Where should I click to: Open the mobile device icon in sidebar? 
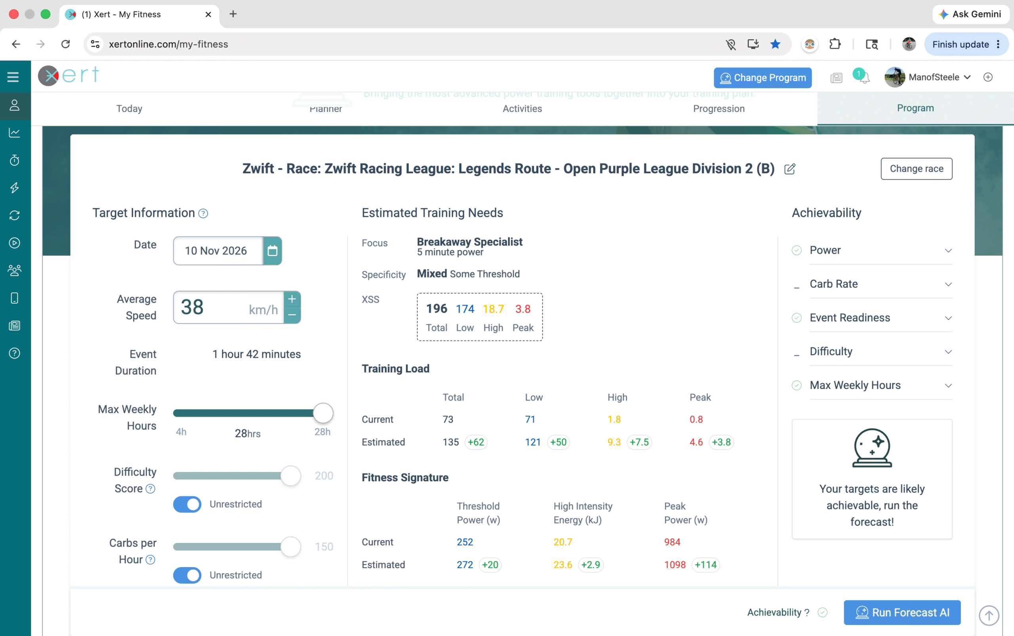[x=15, y=298]
